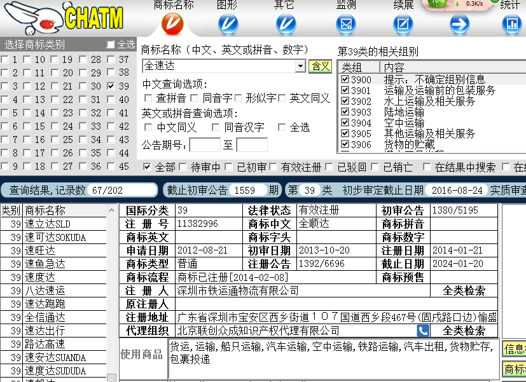
Task: Uncheck group 3903 陆地运输 checkbox
Action: tap(345, 112)
